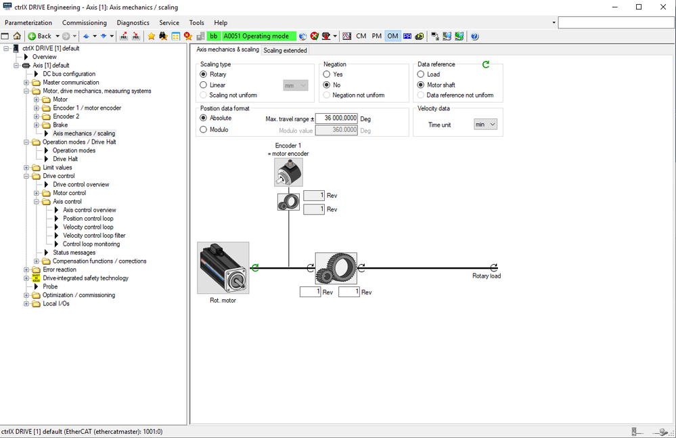Screen dimensions: 676x438
Task: Expand the Error reaction folder
Action: click(x=26, y=270)
